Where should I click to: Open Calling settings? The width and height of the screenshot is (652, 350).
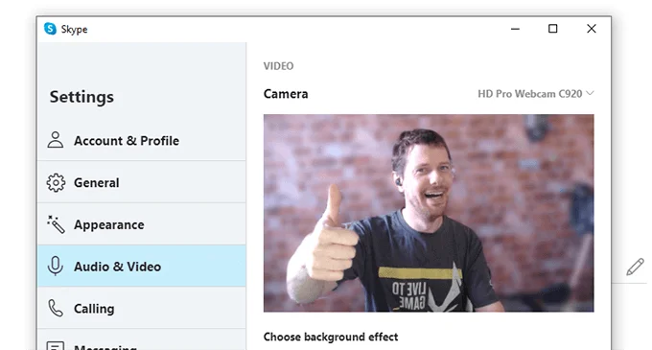142,308
